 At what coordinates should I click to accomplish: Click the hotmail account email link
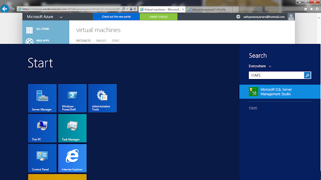[264, 17]
